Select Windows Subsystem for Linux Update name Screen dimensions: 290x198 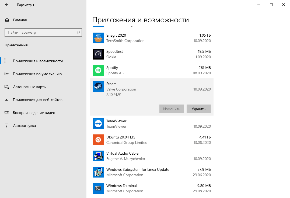[x=138, y=169]
